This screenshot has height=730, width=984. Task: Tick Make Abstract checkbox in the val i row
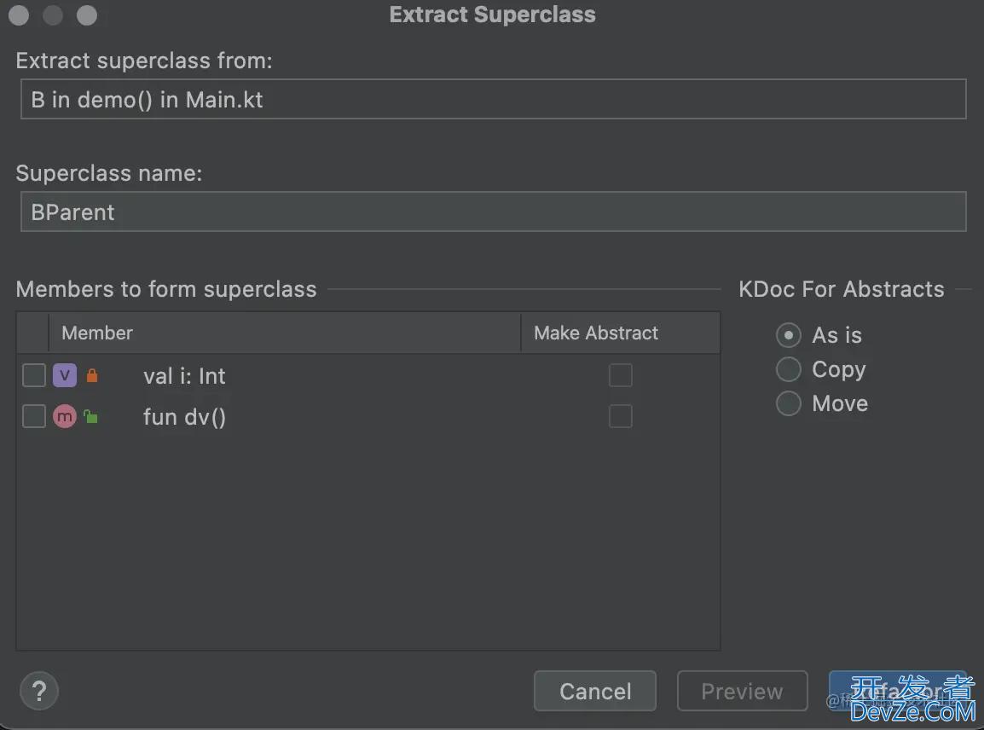point(620,375)
